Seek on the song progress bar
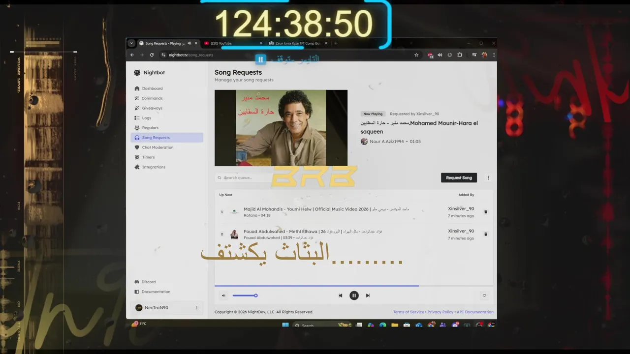The height and width of the screenshot is (354, 630). click(354, 286)
